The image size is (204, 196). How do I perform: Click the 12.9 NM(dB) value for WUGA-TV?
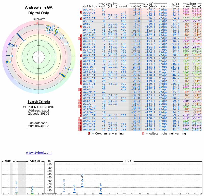(136, 10)
